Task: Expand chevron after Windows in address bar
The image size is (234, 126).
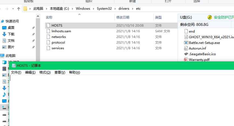Action: [92, 9]
